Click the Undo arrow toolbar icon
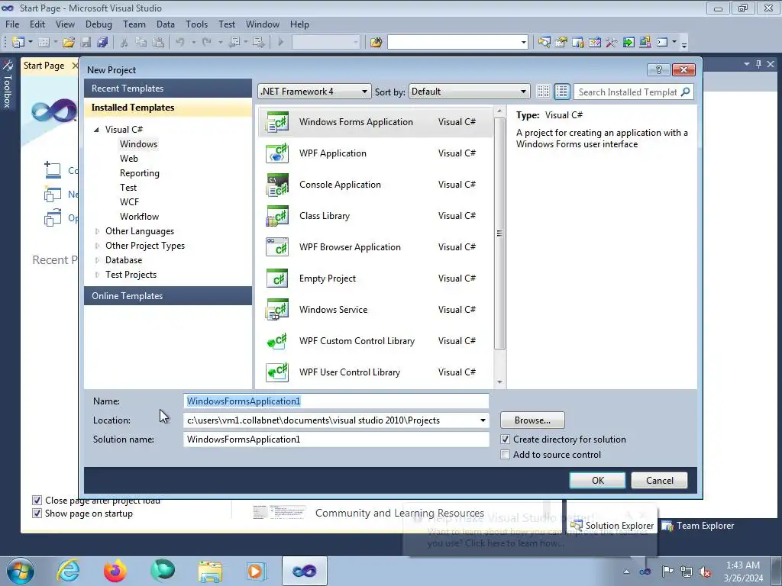Viewport: 782px width, 586px height. [180, 43]
